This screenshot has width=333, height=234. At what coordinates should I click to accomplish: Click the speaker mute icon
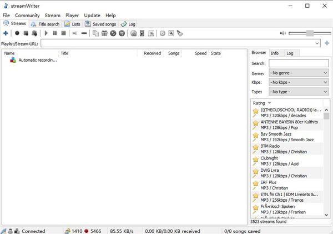point(283,33)
